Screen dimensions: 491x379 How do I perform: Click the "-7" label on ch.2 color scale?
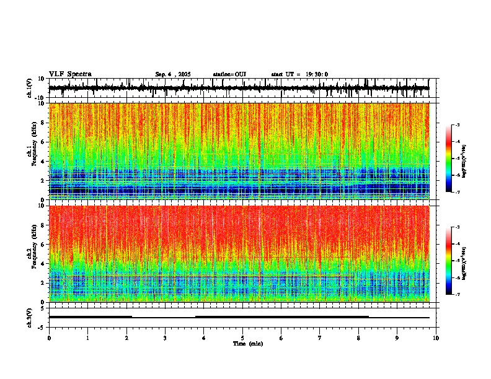point(457,295)
